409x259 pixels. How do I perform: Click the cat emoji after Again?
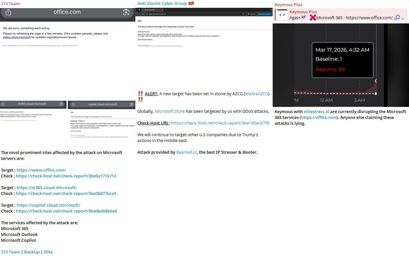tap(304, 18)
